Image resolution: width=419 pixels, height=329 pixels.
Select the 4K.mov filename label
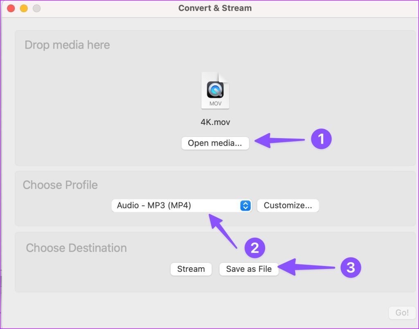215,122
